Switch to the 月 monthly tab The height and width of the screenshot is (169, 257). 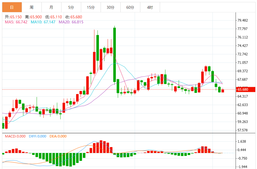tap(51, 7)
